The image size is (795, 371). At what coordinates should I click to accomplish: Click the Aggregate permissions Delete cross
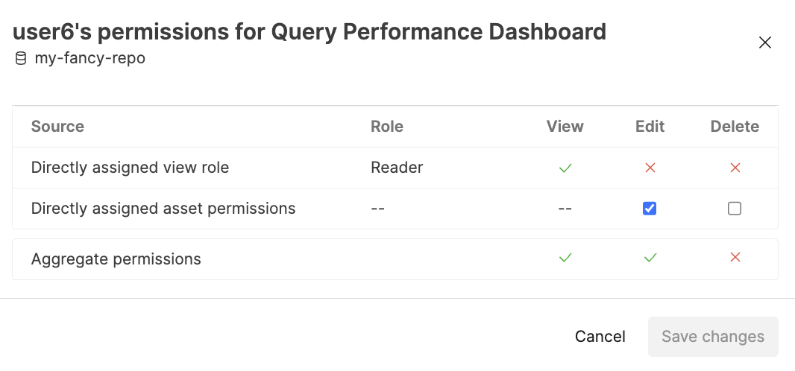coord(735,258)
